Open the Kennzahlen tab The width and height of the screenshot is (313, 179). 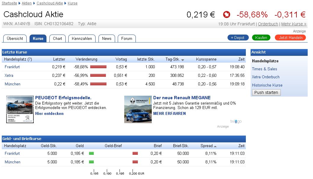[x=82, y=38]
